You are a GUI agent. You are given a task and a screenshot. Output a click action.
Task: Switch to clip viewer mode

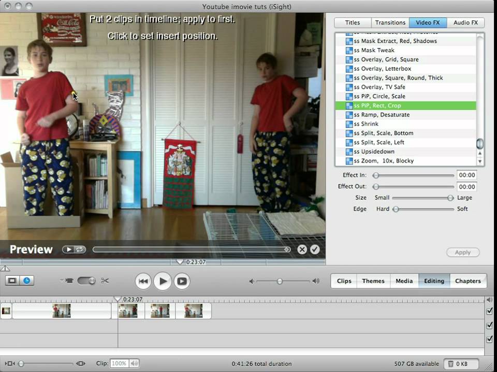[12, 281]
